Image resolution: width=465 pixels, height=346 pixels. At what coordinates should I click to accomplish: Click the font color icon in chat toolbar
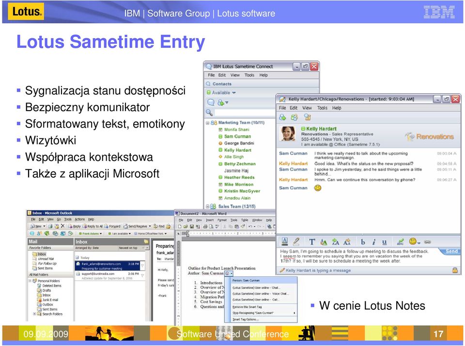[285, 242]
